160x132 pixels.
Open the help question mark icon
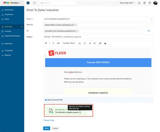tap(150, 3)
